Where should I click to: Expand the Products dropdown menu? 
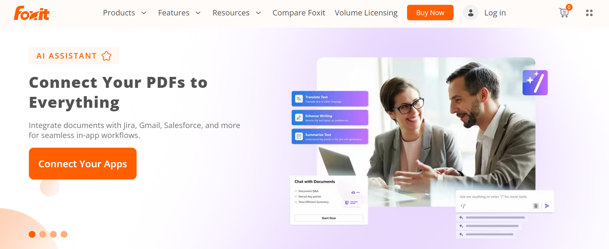click(x=125, y=13)
